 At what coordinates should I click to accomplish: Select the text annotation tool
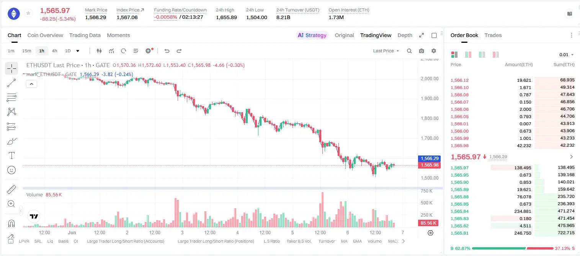tap(11, 156)
